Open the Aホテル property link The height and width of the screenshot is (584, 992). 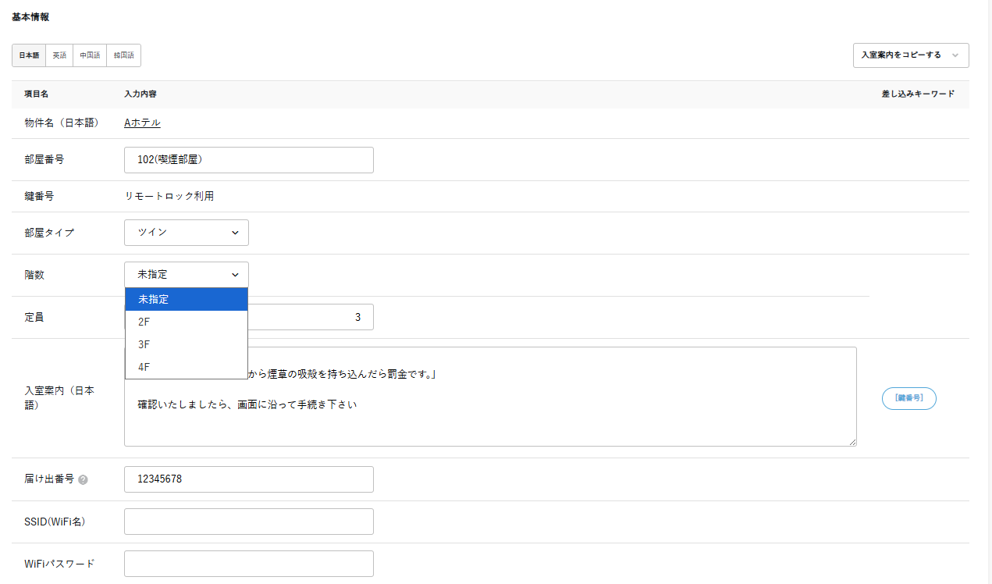point(142,123)
